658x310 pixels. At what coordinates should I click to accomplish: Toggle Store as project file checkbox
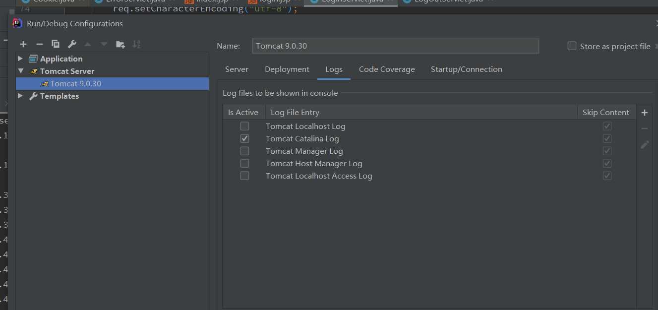click(x=572, y=46)
